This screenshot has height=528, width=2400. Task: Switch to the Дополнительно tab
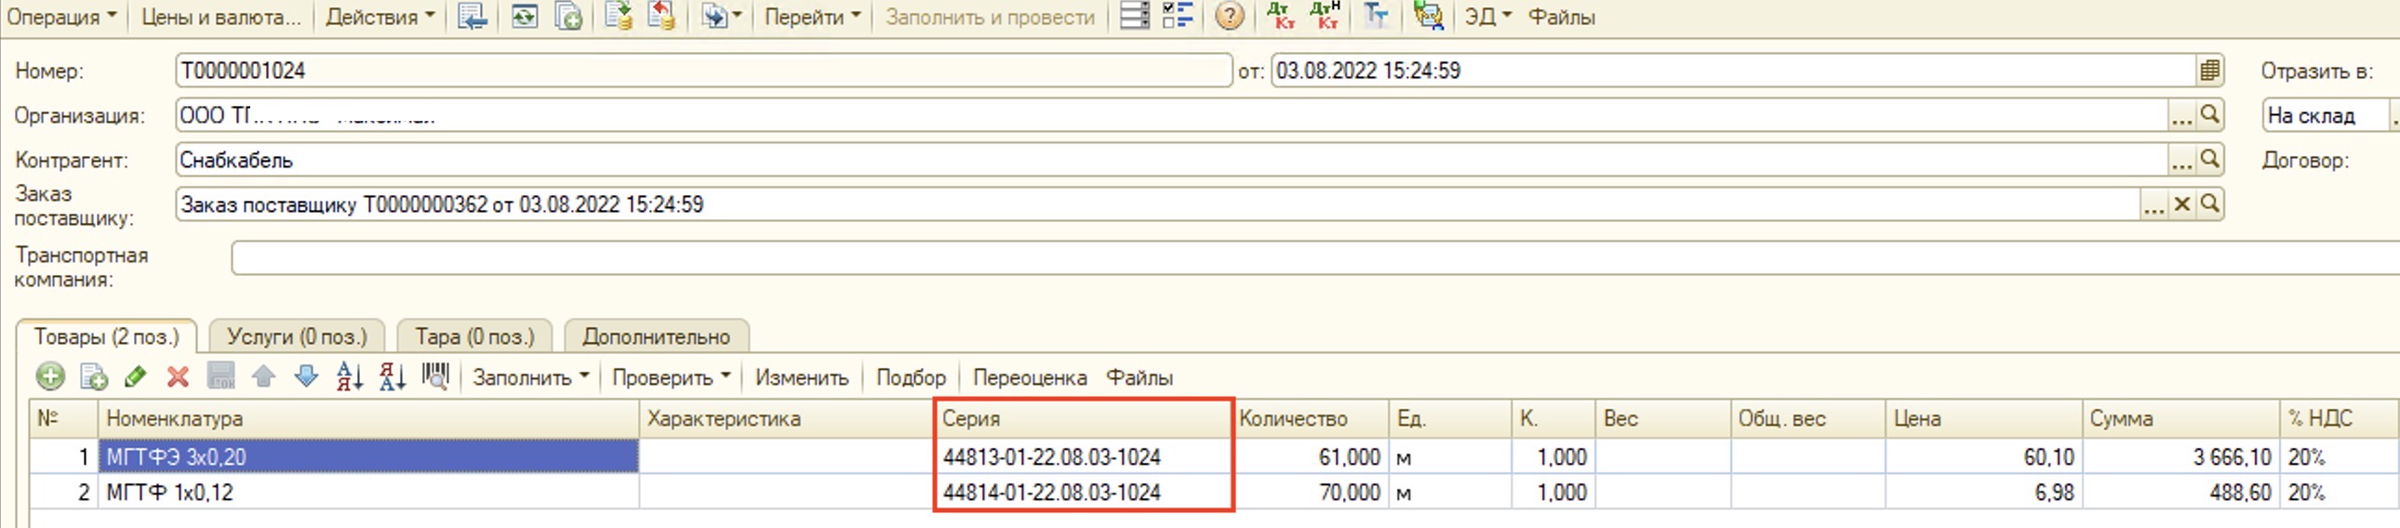tap(656, 337)
